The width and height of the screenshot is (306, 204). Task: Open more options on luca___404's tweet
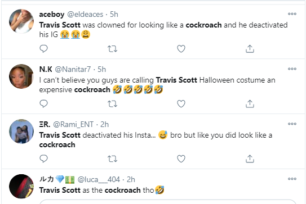292,179
